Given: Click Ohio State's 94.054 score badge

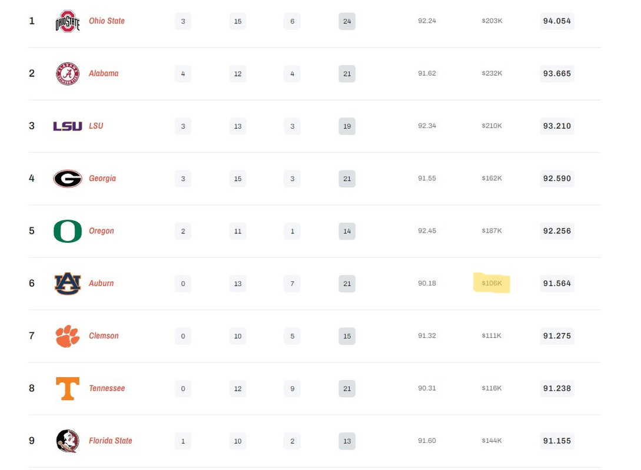Looking at the screenshot, I should (x=557, y=21).
